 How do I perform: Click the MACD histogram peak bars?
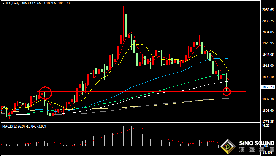(x=127, y=135)
